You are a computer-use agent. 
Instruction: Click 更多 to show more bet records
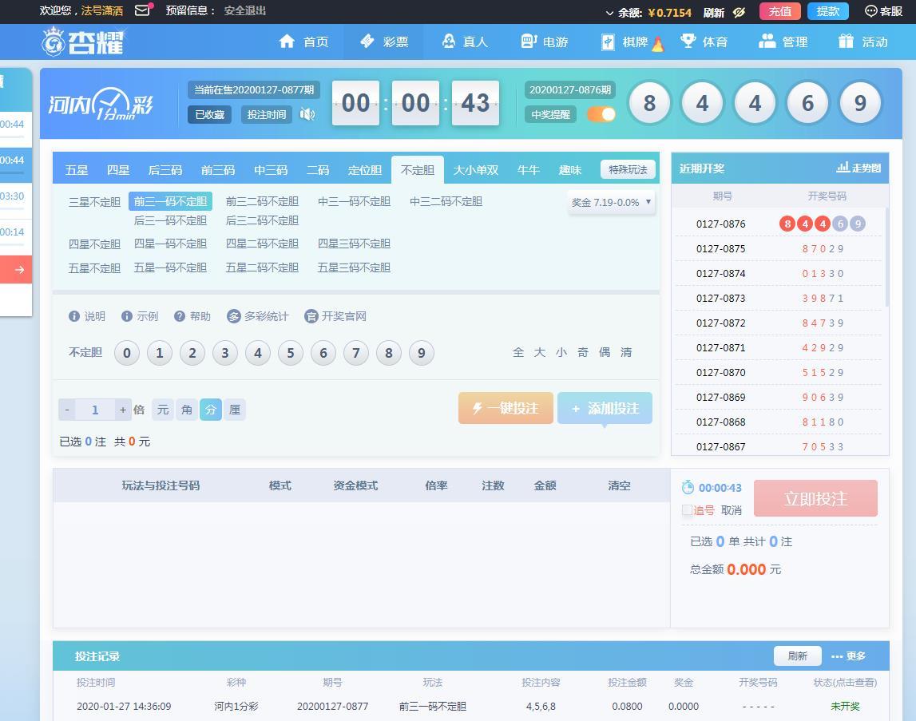(x=848, y=656)
